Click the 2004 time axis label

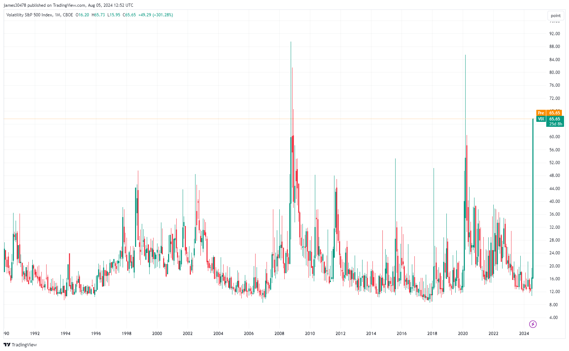(x=218, y=334)
